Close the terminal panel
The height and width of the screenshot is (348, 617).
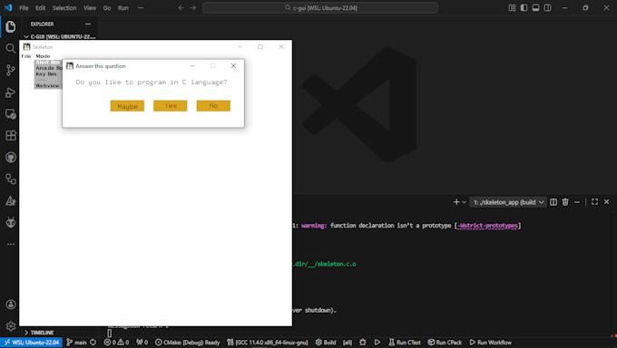[x=606, y=202]
